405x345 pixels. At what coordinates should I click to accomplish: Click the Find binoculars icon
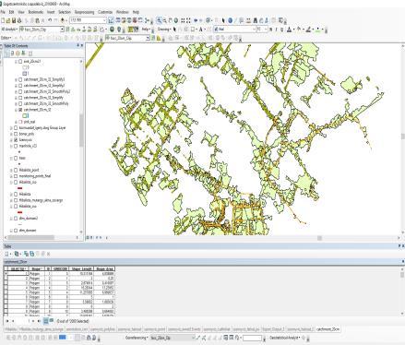[255, 20]
